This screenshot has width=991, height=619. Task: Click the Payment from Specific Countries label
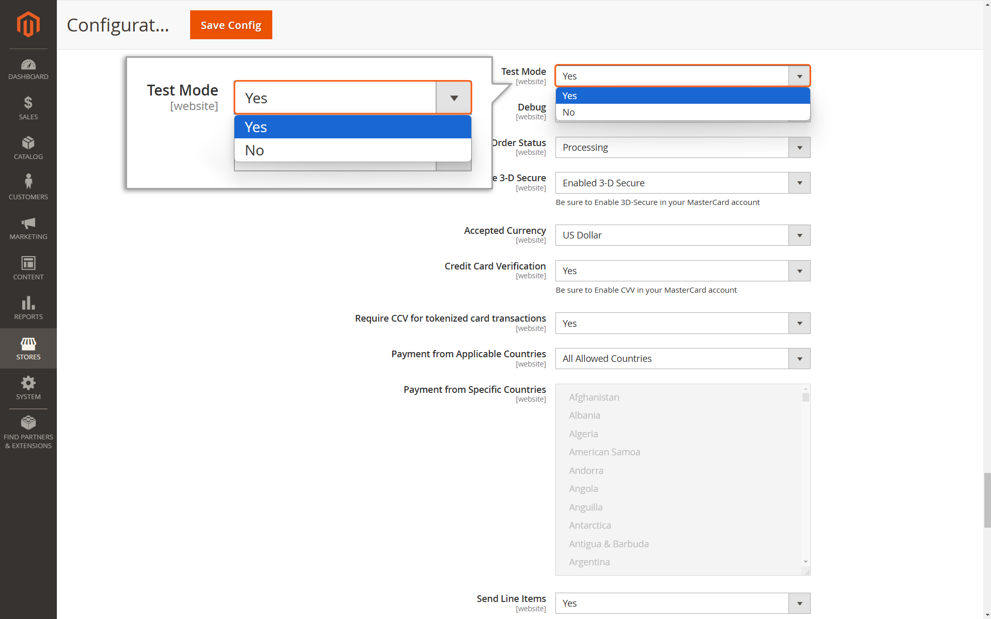pos(474,390)
